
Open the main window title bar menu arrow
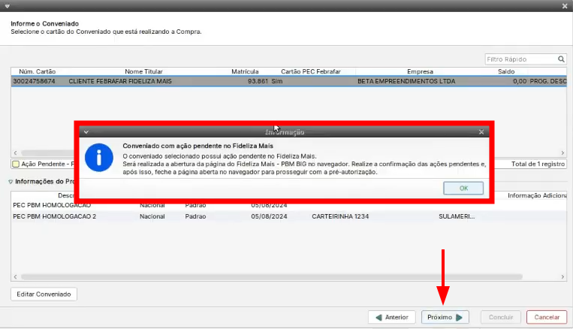(x=7, y=6)
